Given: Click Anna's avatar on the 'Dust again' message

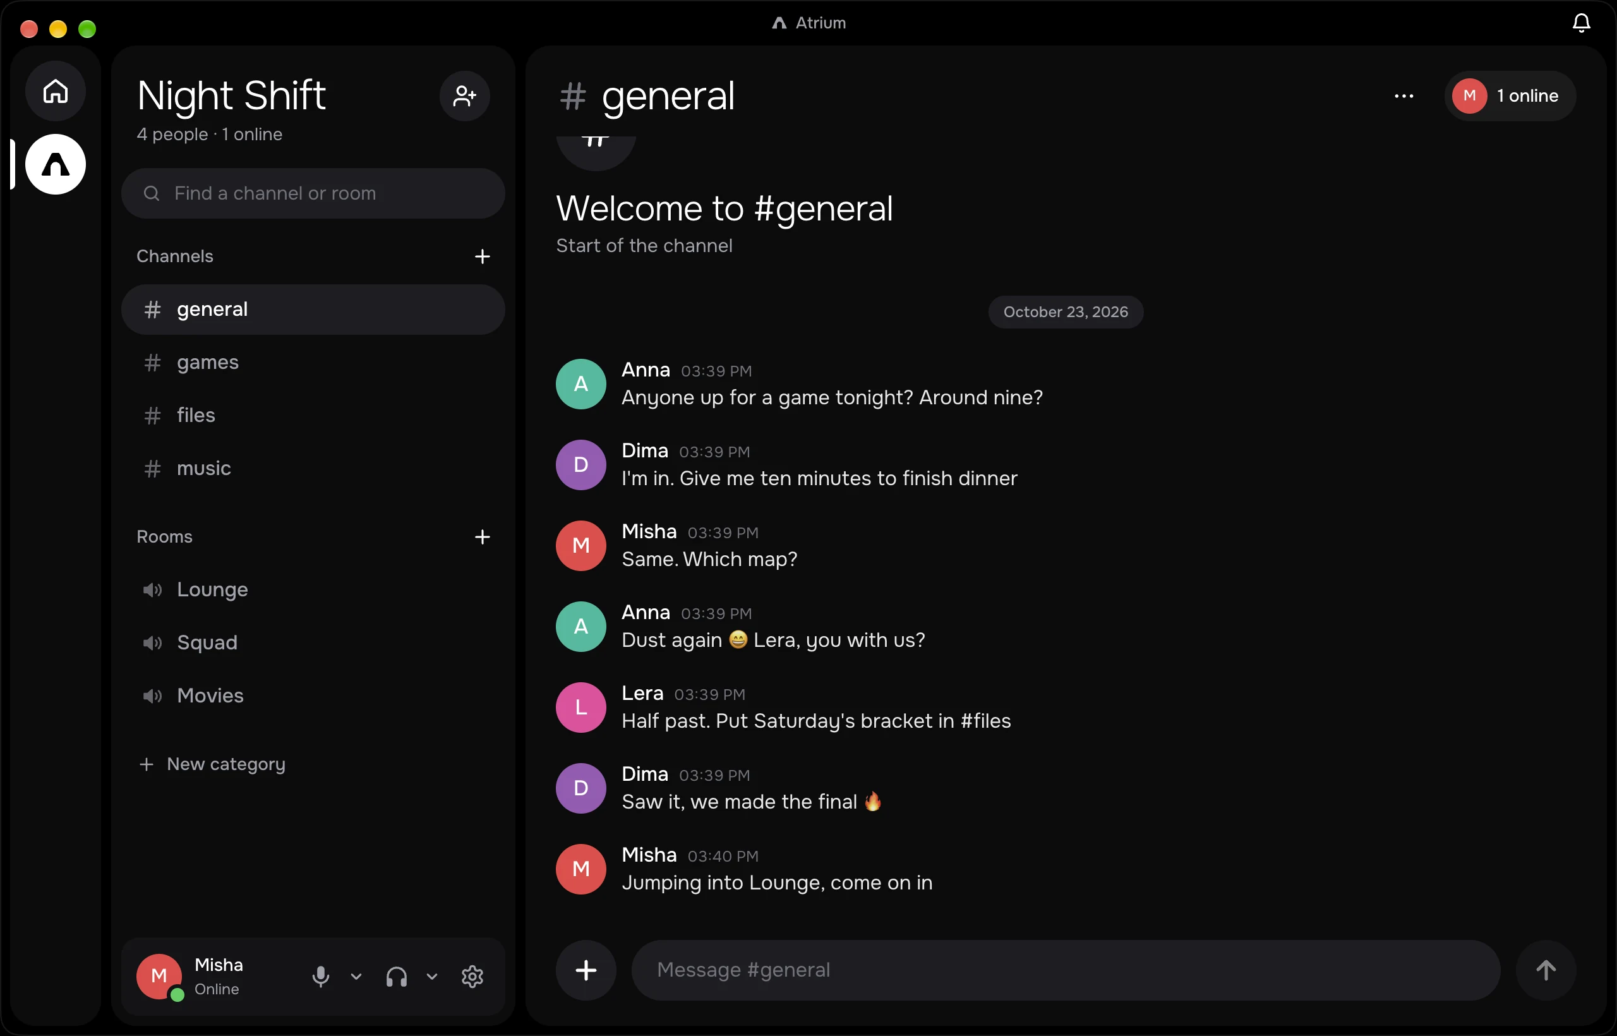Looking at the screenshot, I should click(x=580, y=627).
